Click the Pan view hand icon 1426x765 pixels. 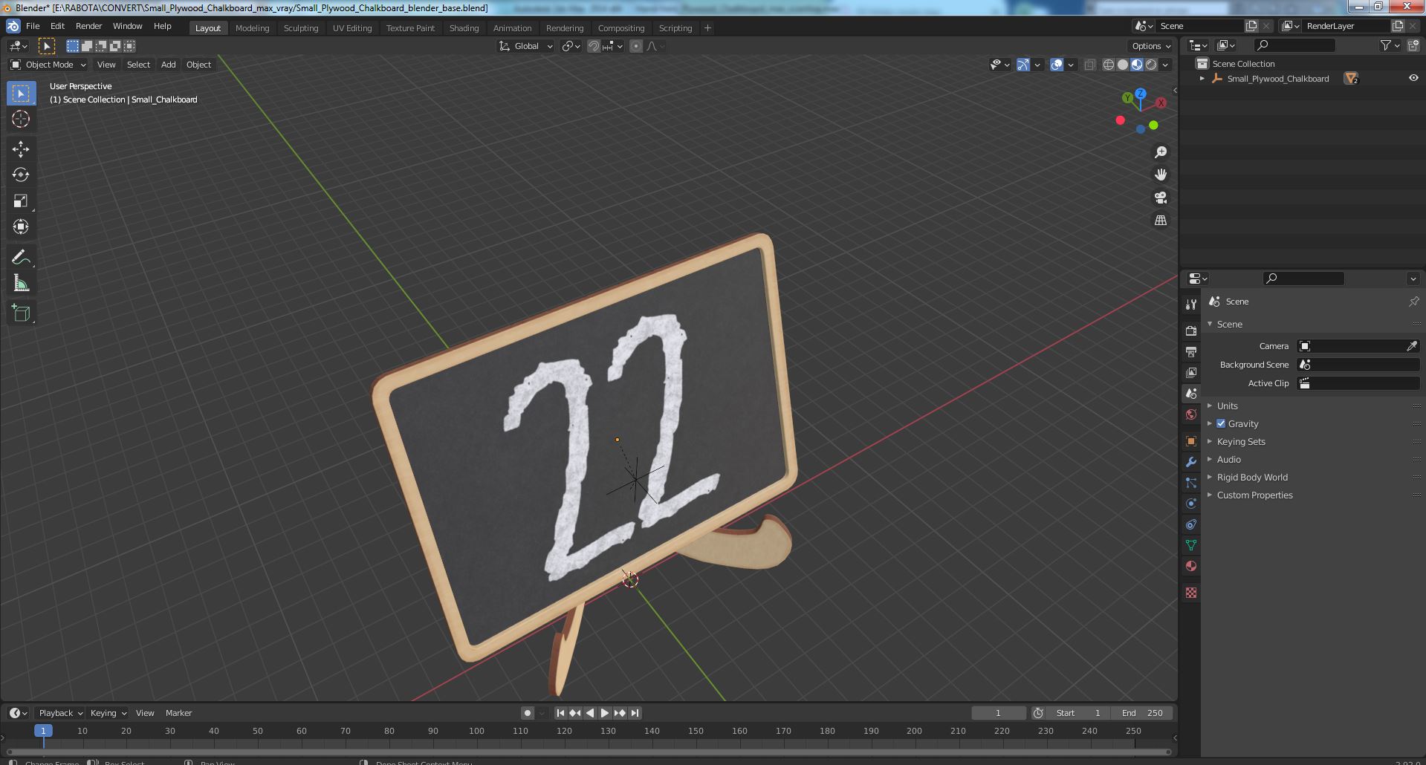click(1161, 175)
